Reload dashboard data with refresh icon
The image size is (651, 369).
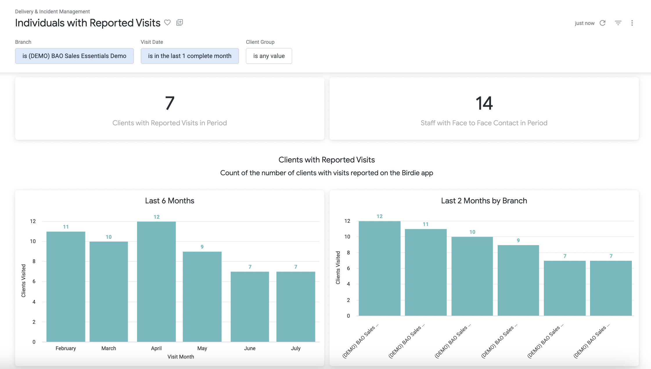(x=603, y=23)
